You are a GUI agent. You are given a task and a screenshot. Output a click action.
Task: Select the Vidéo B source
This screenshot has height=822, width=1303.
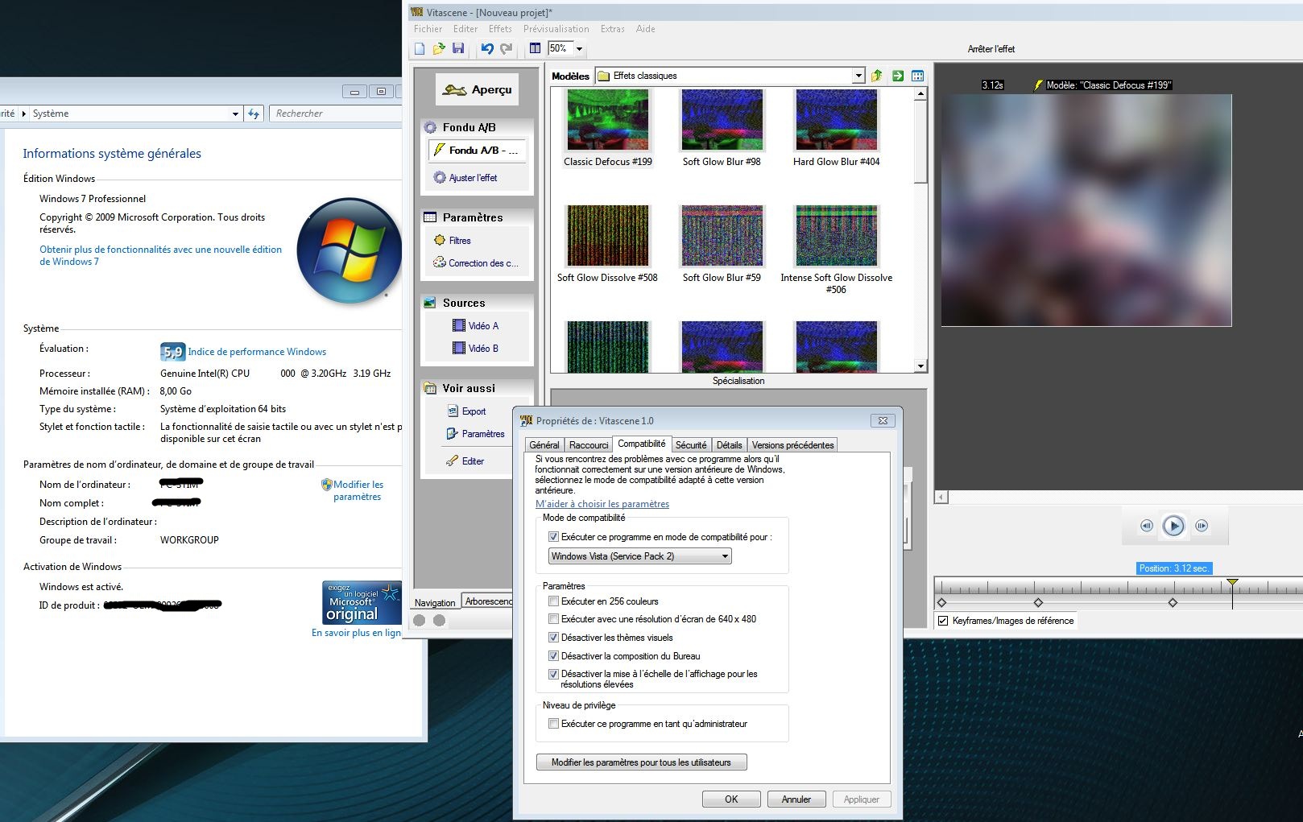click(x=475, y=349)
